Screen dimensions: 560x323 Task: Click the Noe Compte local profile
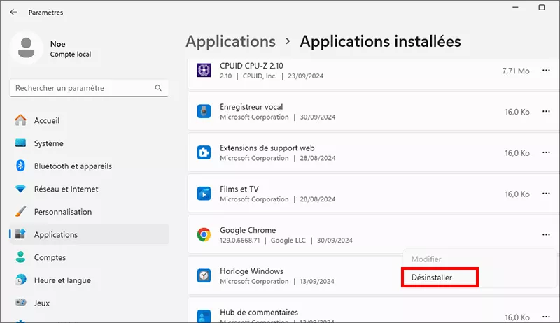pos(51,48)
